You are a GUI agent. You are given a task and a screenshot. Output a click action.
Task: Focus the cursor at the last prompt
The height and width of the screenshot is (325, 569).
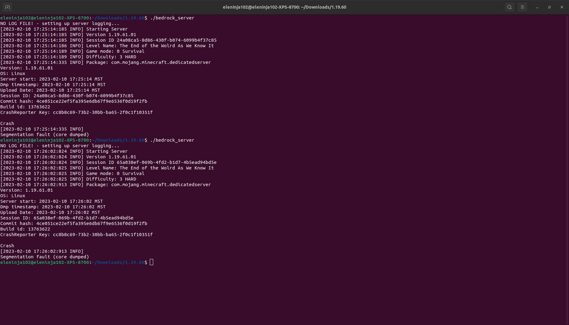(151, 262)
